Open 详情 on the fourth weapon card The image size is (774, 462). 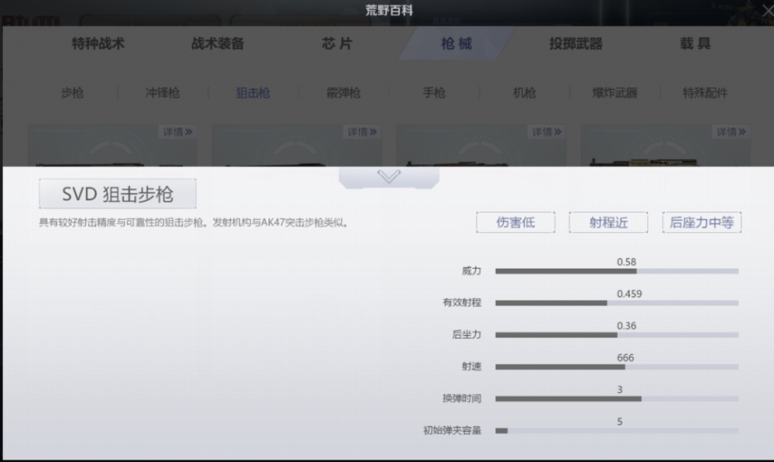731,132
